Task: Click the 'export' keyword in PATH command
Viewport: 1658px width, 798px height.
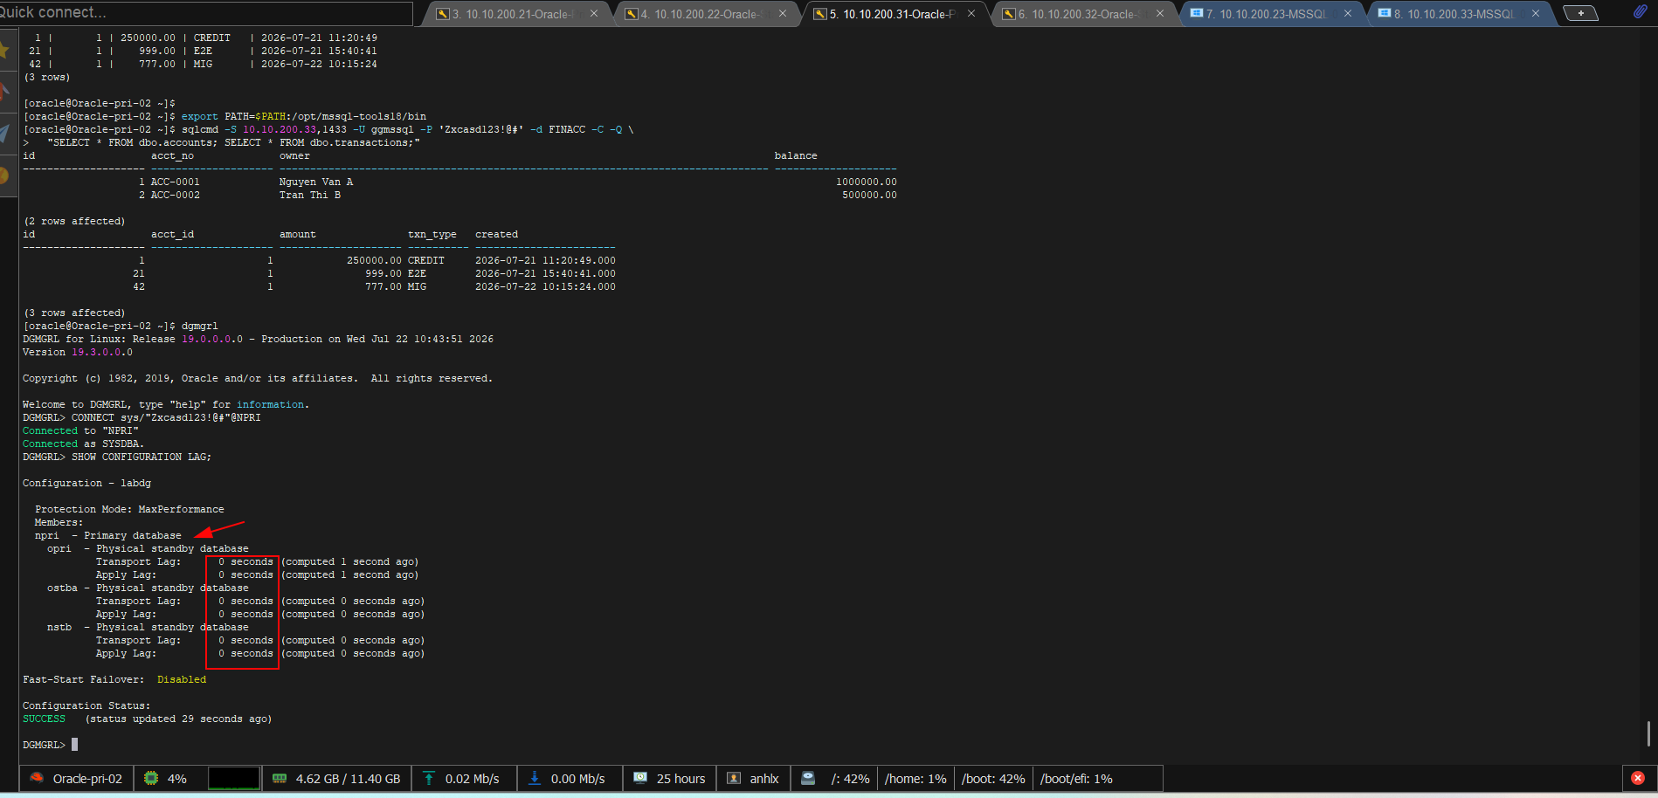Action: [x=200, y=116]
